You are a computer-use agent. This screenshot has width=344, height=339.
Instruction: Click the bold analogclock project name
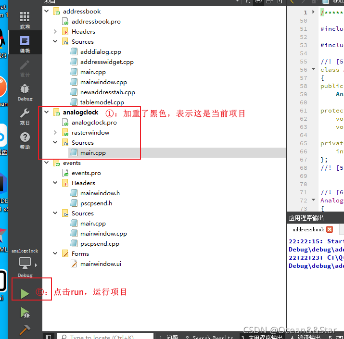click(x=80, y=112)
